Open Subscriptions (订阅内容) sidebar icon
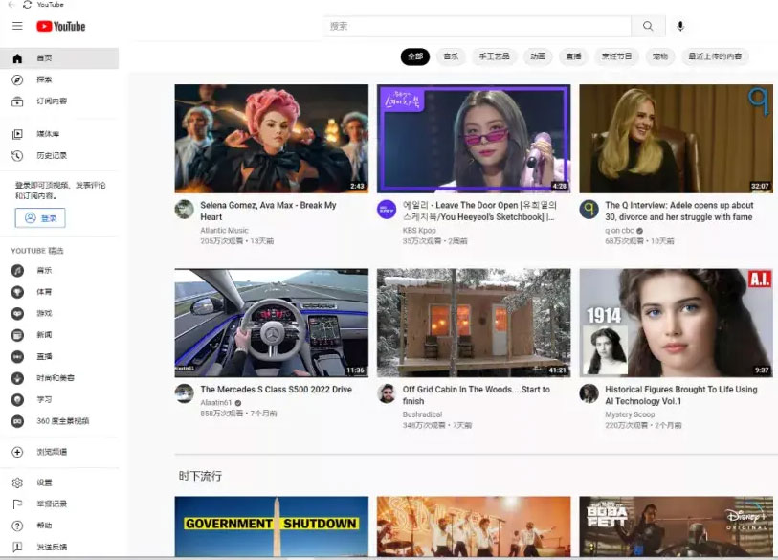The image size is (778, 560). pos(17,101)
